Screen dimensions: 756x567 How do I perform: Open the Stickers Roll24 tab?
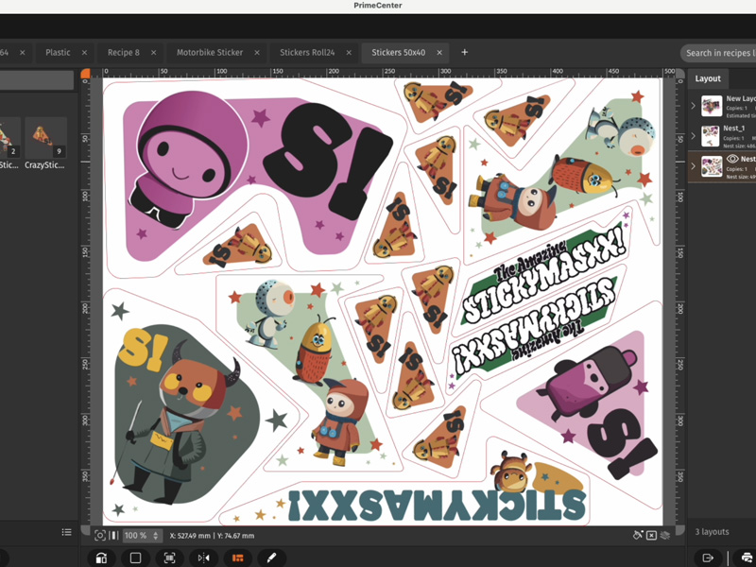point(307,53)
